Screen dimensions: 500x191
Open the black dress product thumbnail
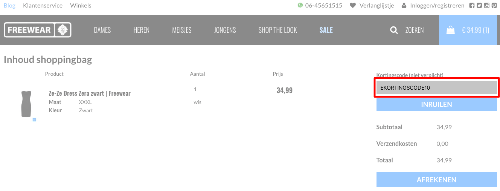[x=26, y=104]
